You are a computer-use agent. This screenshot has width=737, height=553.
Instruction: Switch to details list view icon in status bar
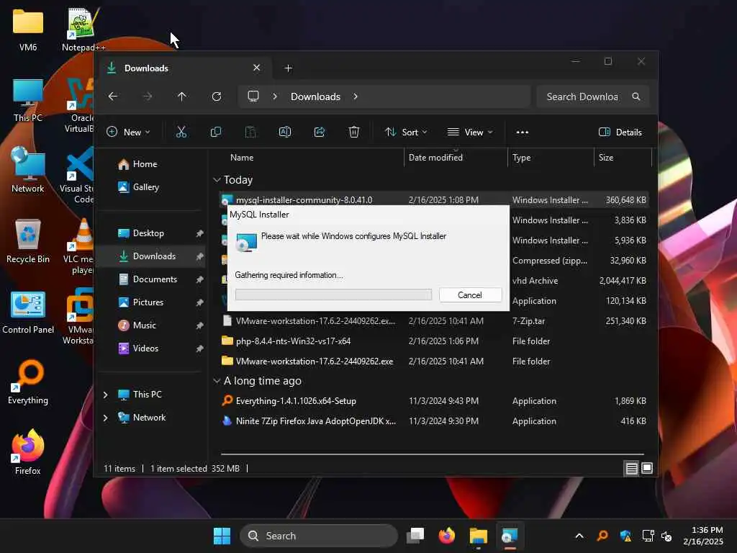coord(631,468)
